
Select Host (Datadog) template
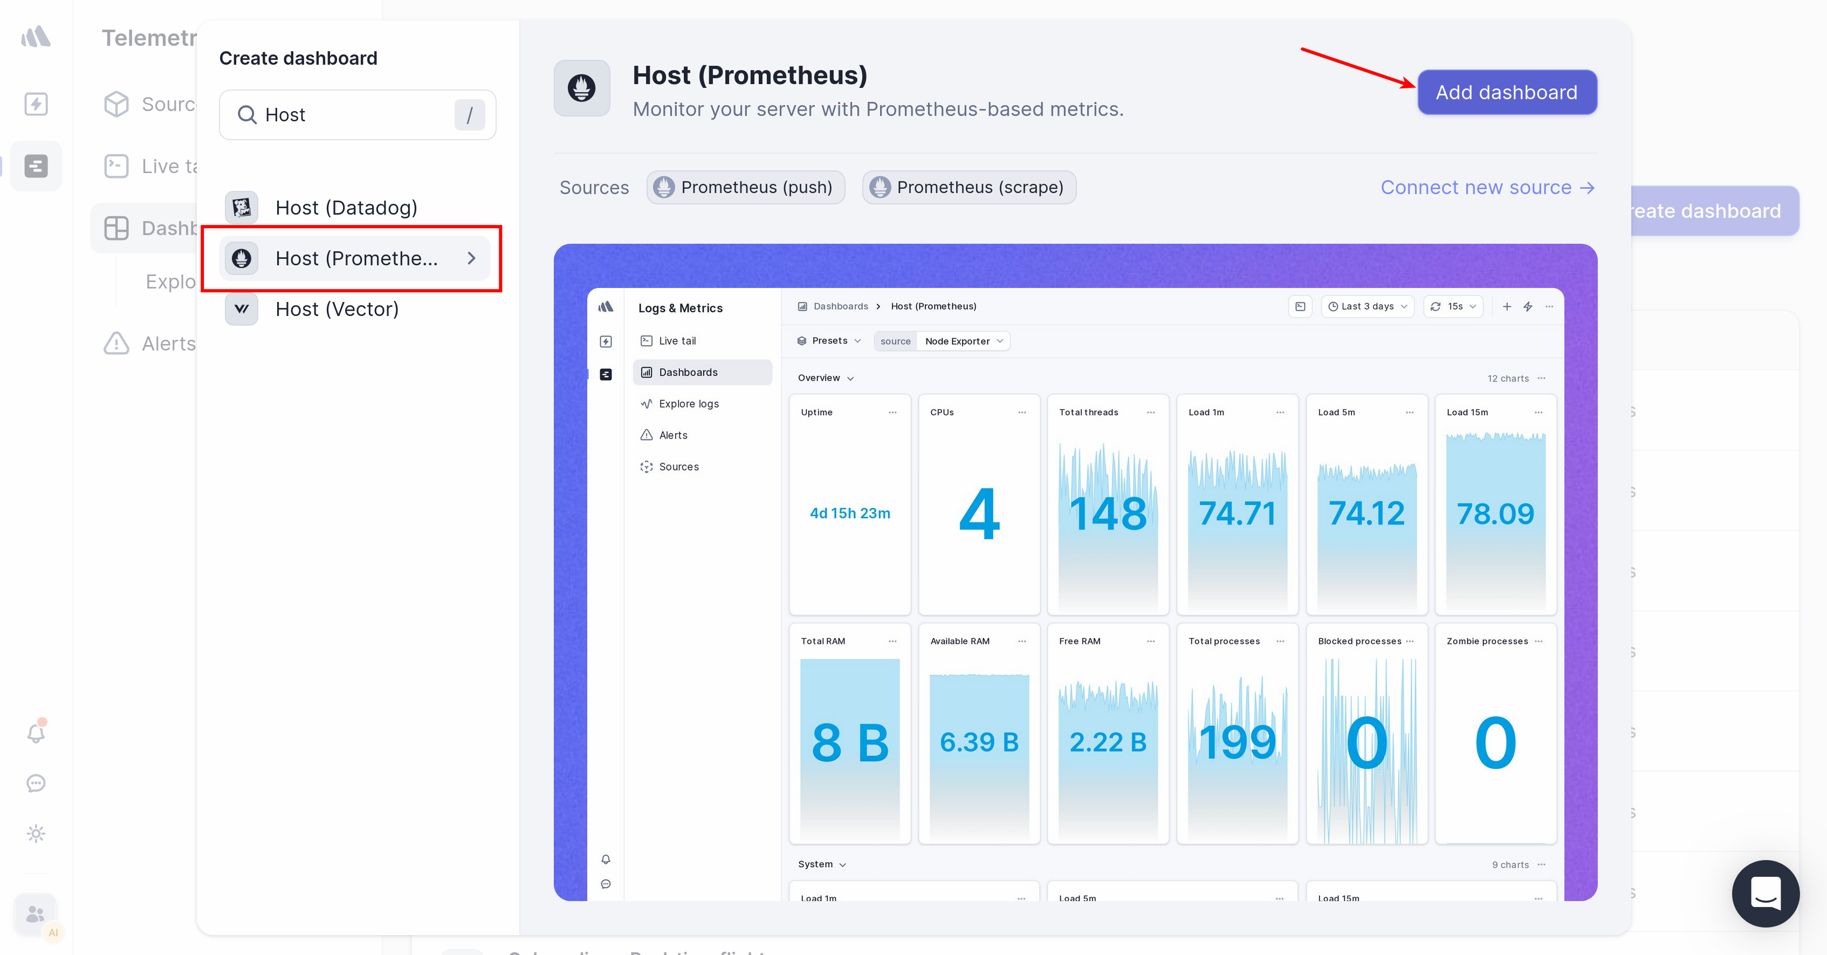[355, 208]
